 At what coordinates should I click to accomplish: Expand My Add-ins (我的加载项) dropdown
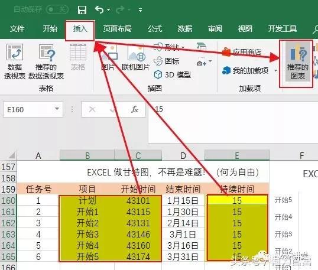click(275, 71)
